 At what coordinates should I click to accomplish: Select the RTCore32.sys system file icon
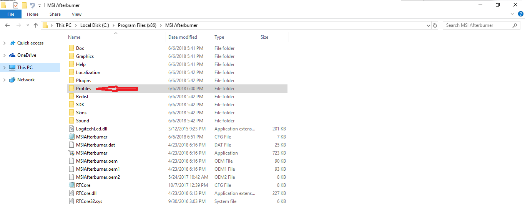pos(71,201)
